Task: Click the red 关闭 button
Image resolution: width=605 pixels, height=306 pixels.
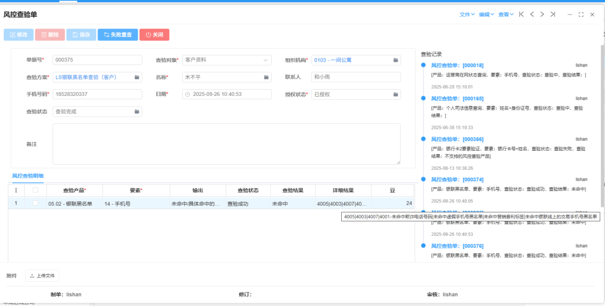Action: point(155,35)
